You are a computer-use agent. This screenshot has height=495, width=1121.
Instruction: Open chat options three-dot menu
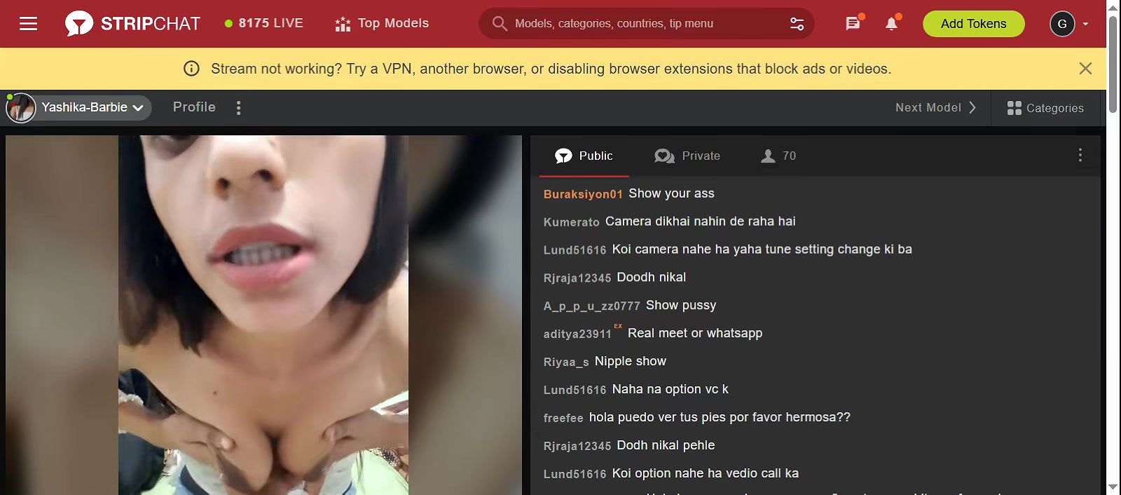pos(1080,155)
